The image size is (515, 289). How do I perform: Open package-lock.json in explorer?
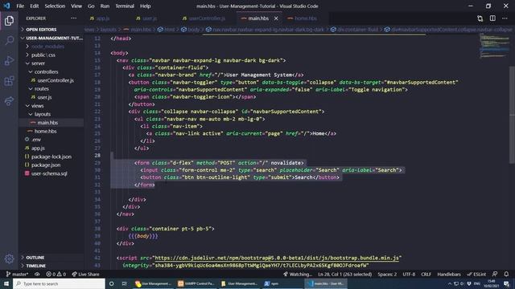coord(51,157)
